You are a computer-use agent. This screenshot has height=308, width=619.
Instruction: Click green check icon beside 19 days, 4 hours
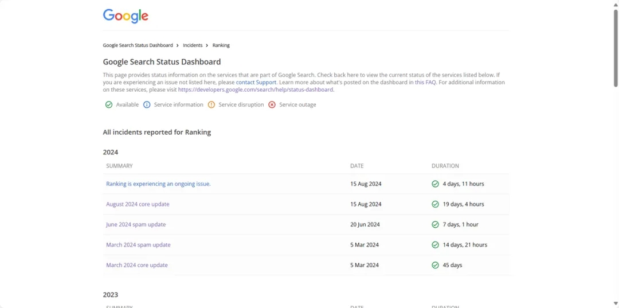tap(436, 204)
